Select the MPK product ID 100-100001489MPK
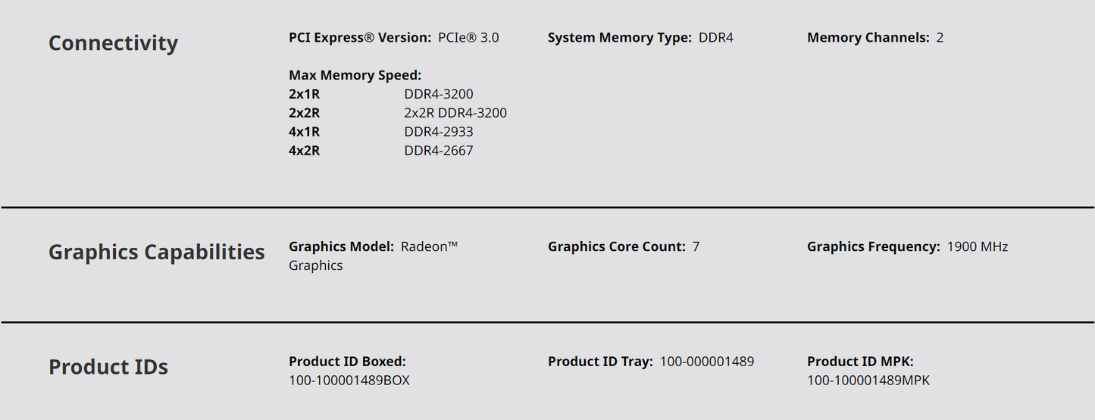Viewport: 1095px width, 420px height. [868, 381]
